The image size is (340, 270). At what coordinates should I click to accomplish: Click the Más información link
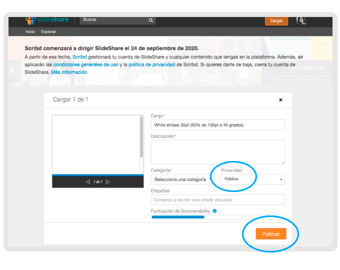pos(69,72)
